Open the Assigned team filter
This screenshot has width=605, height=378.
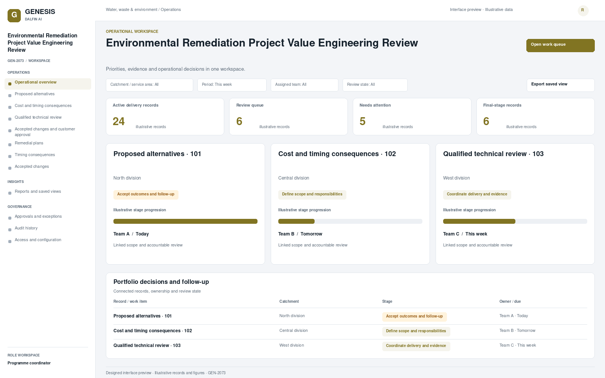[x=304, y=85]
